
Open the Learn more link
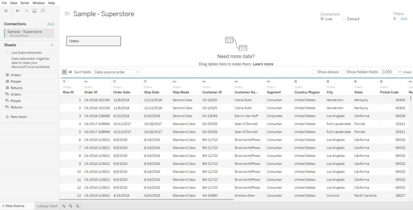click(x=263, y=64)
